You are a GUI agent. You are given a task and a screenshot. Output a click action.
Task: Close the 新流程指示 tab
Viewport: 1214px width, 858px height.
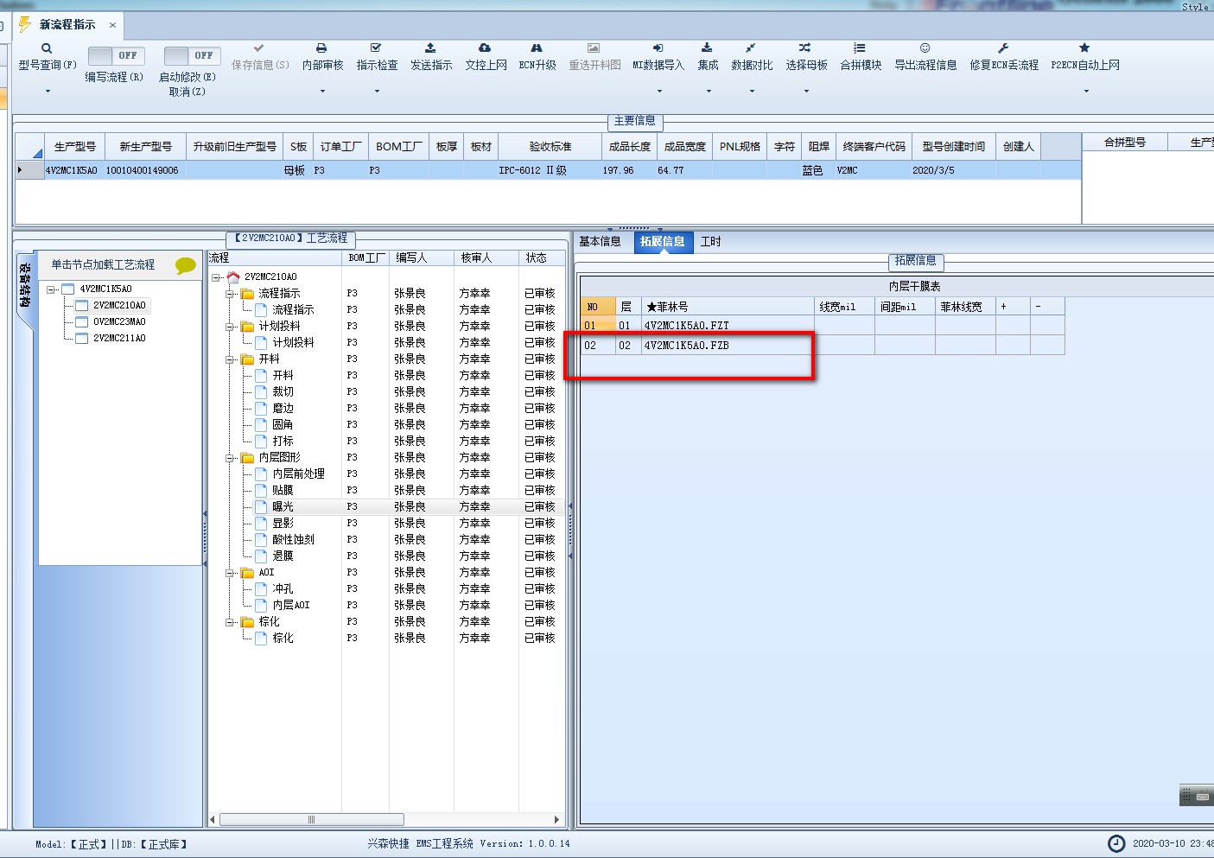(112, 25)
